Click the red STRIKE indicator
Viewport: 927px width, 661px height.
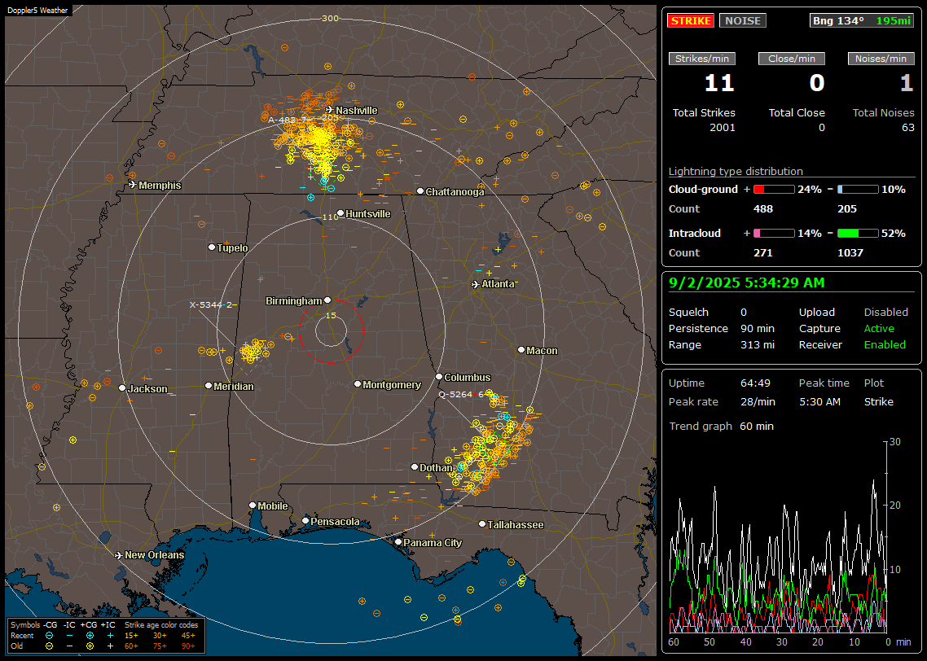point(691,20)
